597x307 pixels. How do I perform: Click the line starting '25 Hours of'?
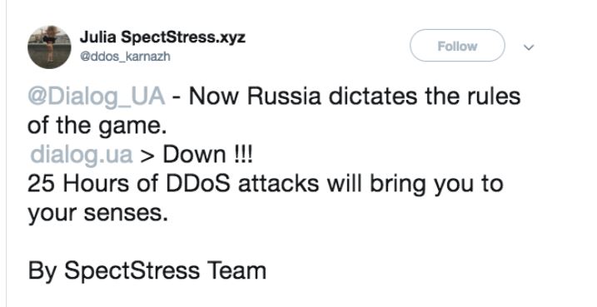point(266,185)
